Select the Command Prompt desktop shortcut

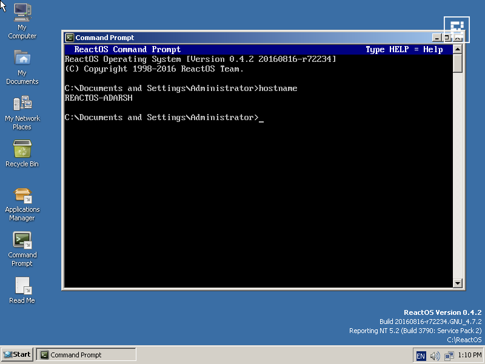tap(22, 249)
